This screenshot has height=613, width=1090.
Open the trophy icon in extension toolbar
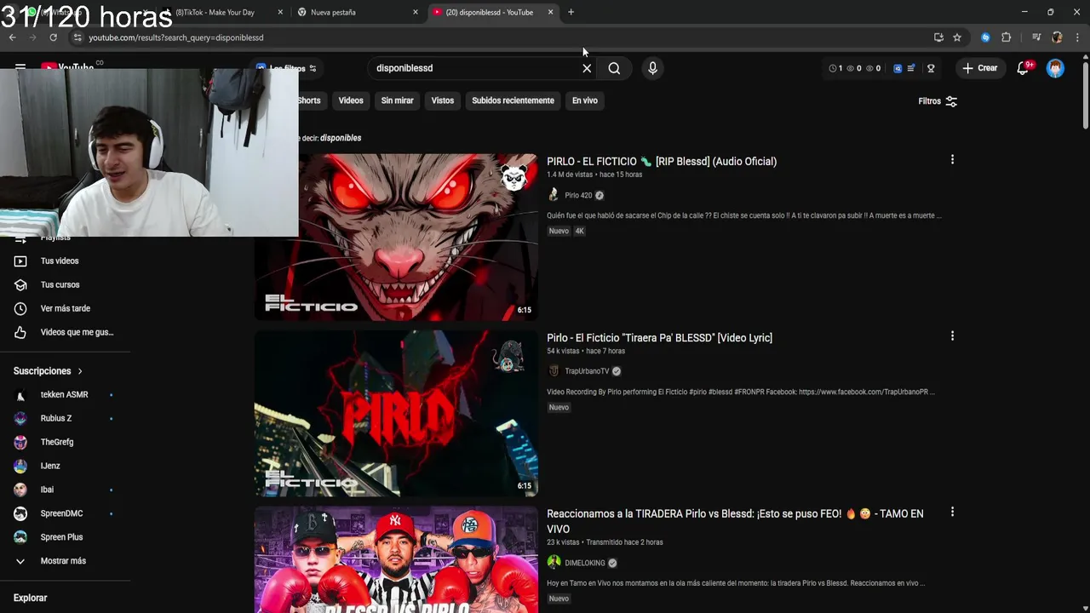931,68
